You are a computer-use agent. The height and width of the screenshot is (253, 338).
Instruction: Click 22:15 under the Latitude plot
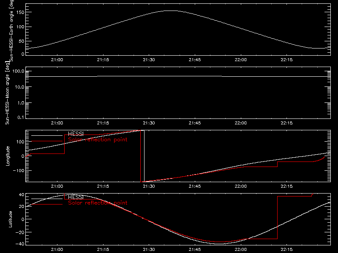[287, 250]
